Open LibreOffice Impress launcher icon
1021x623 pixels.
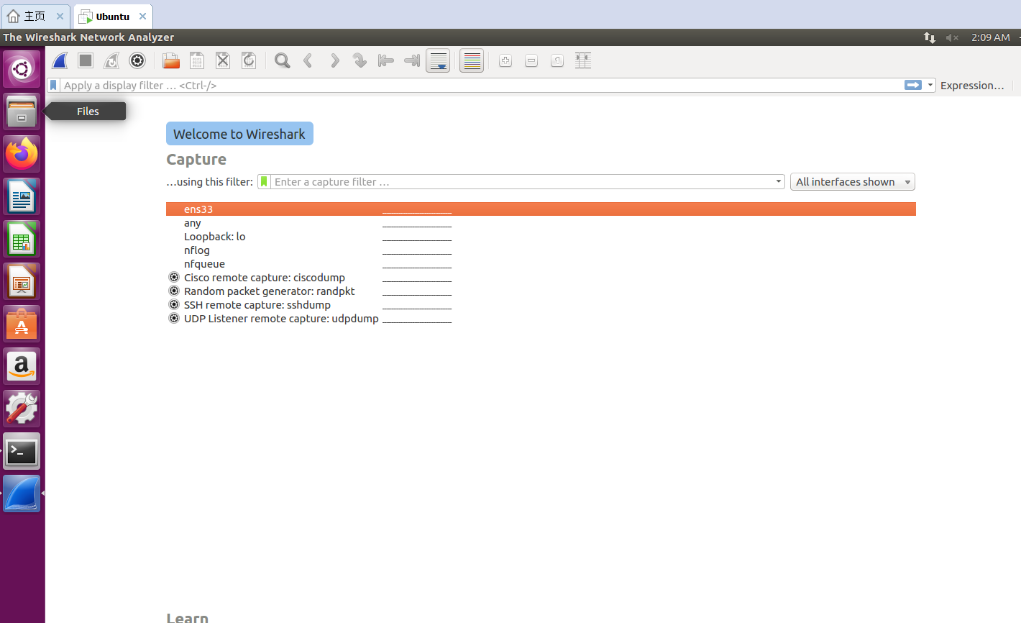click(22, 282)
